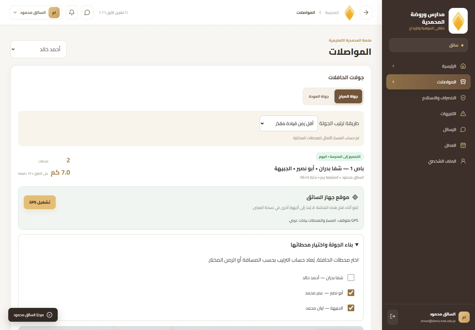Click the المدرسة breadcrumb link
Screen dimensions: 475x330
click(x=332, y=13)
